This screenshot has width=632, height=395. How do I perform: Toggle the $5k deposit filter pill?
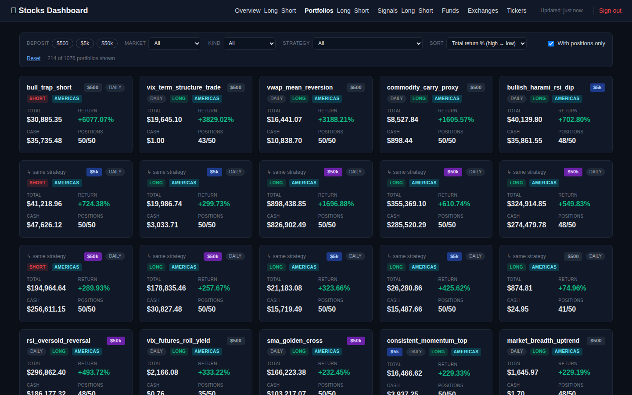tap(85, 43)
